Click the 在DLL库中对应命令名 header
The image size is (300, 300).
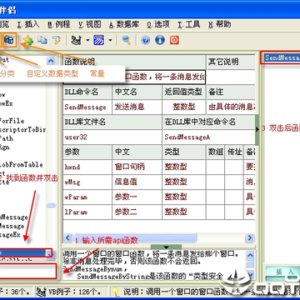click(x=208, y=122)
